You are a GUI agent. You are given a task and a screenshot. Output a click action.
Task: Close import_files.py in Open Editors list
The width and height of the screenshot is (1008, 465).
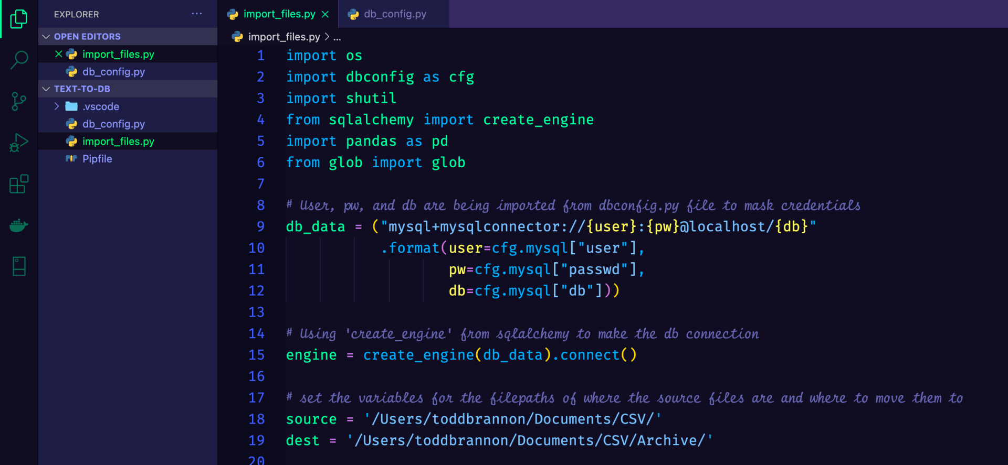coord(58,54)
